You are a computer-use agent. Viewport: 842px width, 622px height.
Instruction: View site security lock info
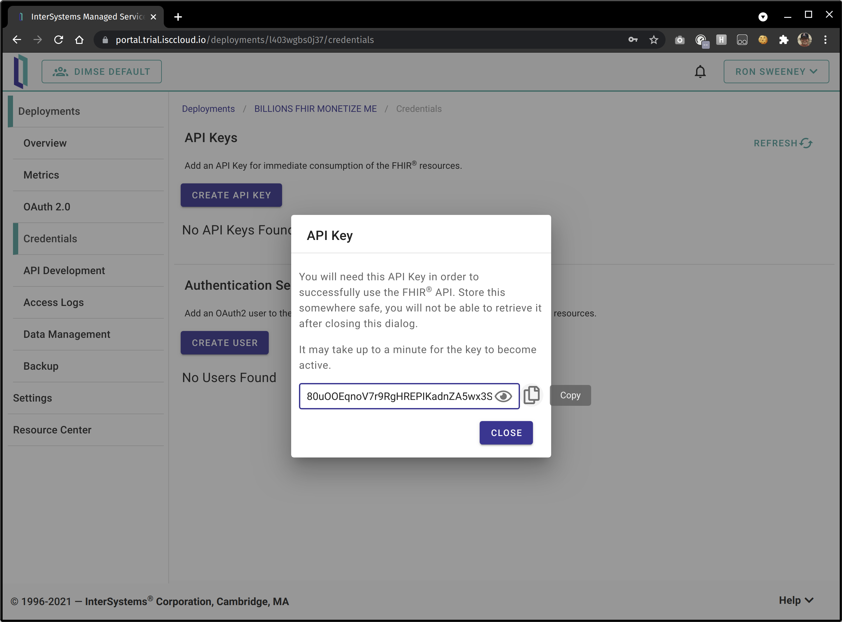105,40
